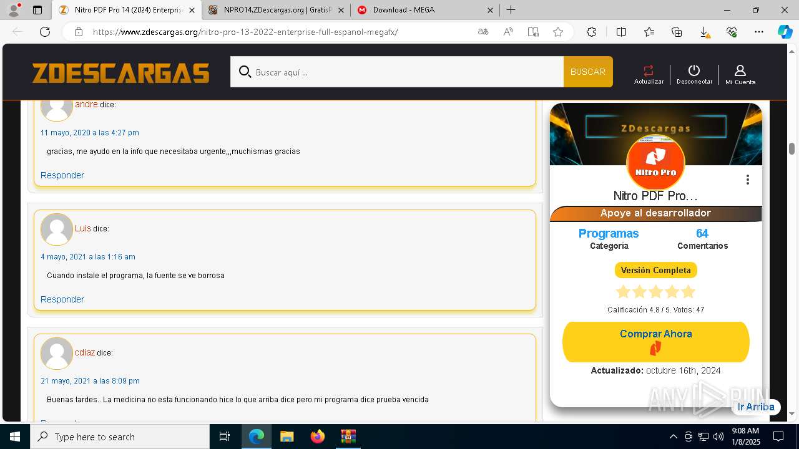Open the Programas category link
Image resolution: width=799 pixels, height=449 pixels.
(x=609, y=233)
